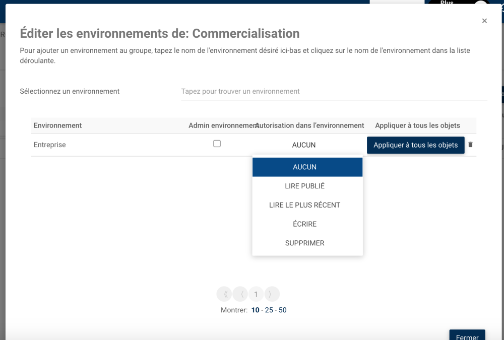The width and height of the screenshot is (504, 340).
Task: Toggle the Admin environnement checkbox for Entreprise
Action: [x=217, y=144]
